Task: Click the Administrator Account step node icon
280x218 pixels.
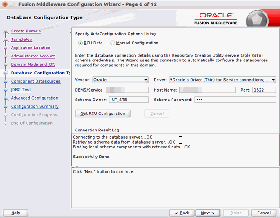Action: (x=6, y=56)
